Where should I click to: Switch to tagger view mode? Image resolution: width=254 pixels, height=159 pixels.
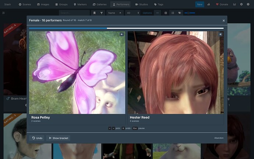180,13
